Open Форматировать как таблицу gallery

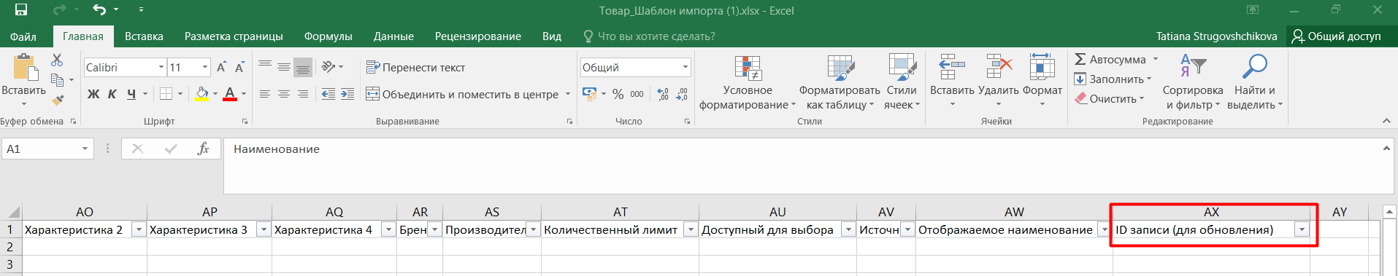point(840,82)
